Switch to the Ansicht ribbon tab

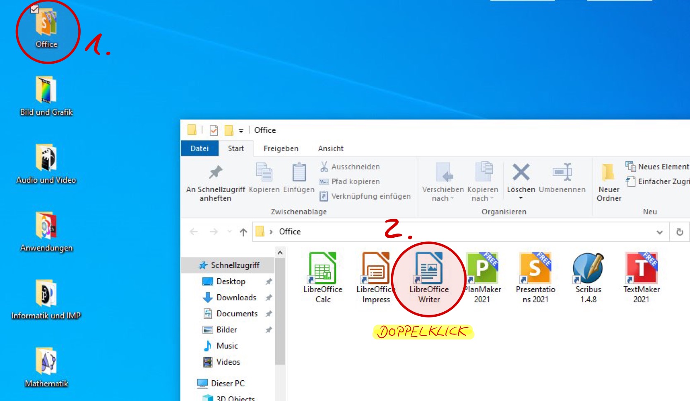(330, 148)
